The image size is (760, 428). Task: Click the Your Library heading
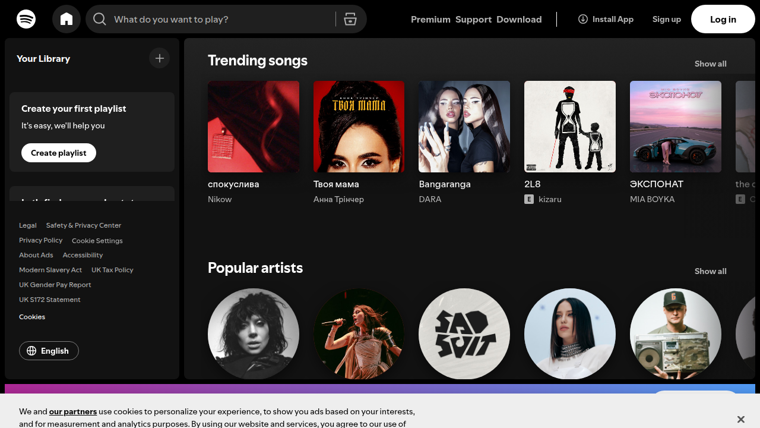43,58
